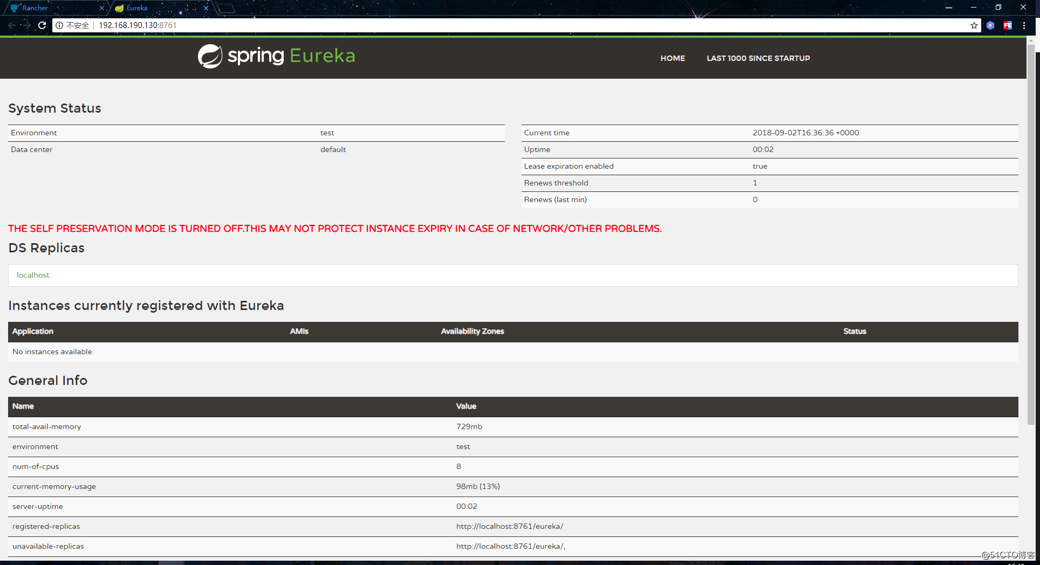Click the num-of-cpus row name
The image size is (1040, 565).
click(x=36, y=466)
